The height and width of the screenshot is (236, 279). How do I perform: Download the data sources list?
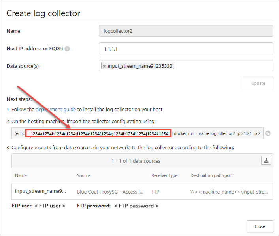click(x=266, y=160)
